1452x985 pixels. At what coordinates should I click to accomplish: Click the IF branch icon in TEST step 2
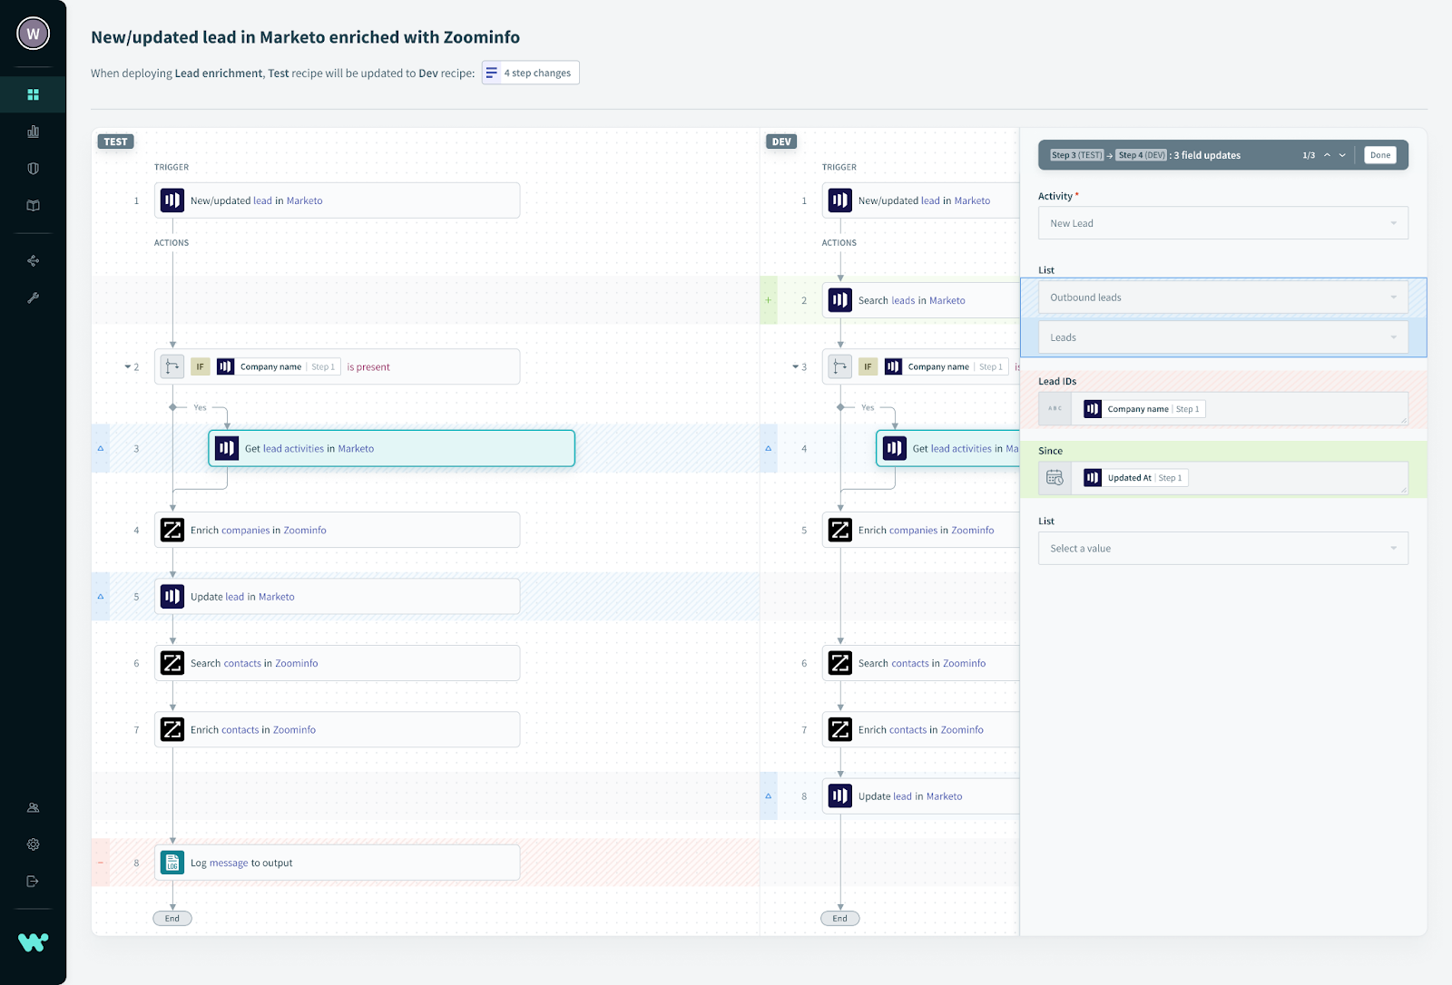tap(172, 366)
